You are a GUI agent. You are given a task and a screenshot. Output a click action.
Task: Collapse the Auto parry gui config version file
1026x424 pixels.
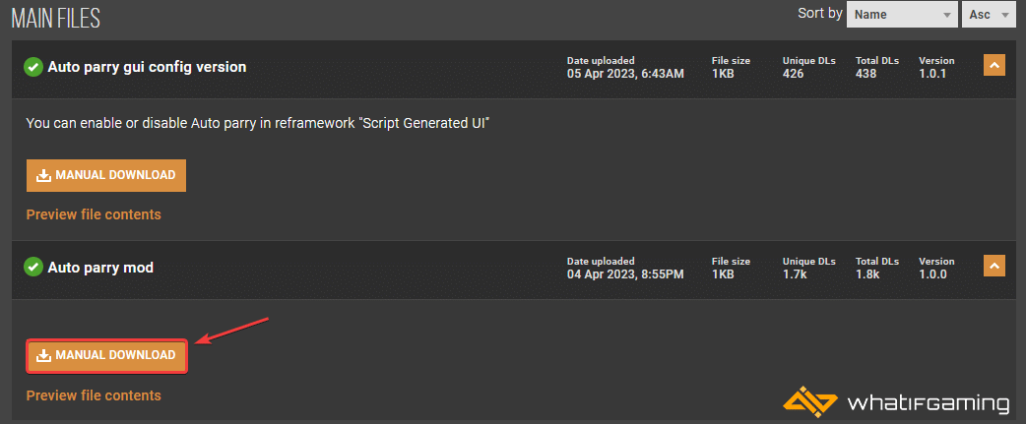coord(994,65)
